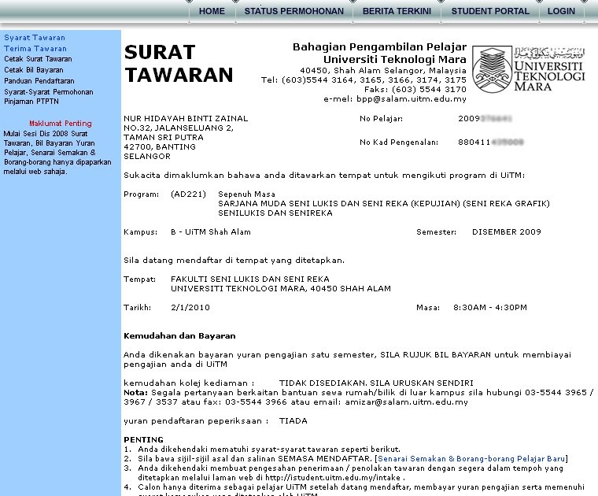Image resolution: width=598 pixels, height=496 pixels.
Task: Open Syarat-Syarat Permohonan Pinjaman PTPTN
Action: 49,97
